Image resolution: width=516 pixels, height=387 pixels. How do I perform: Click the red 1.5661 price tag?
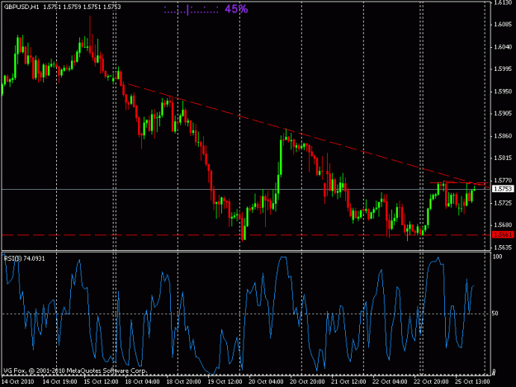click(x=503, y=235)
